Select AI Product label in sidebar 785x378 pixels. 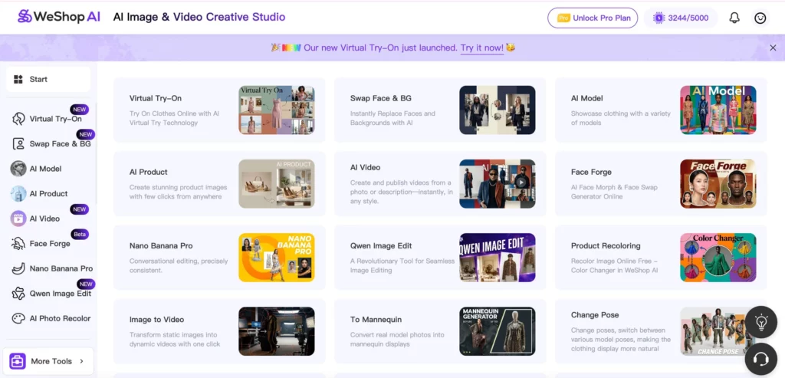point(48,194)
